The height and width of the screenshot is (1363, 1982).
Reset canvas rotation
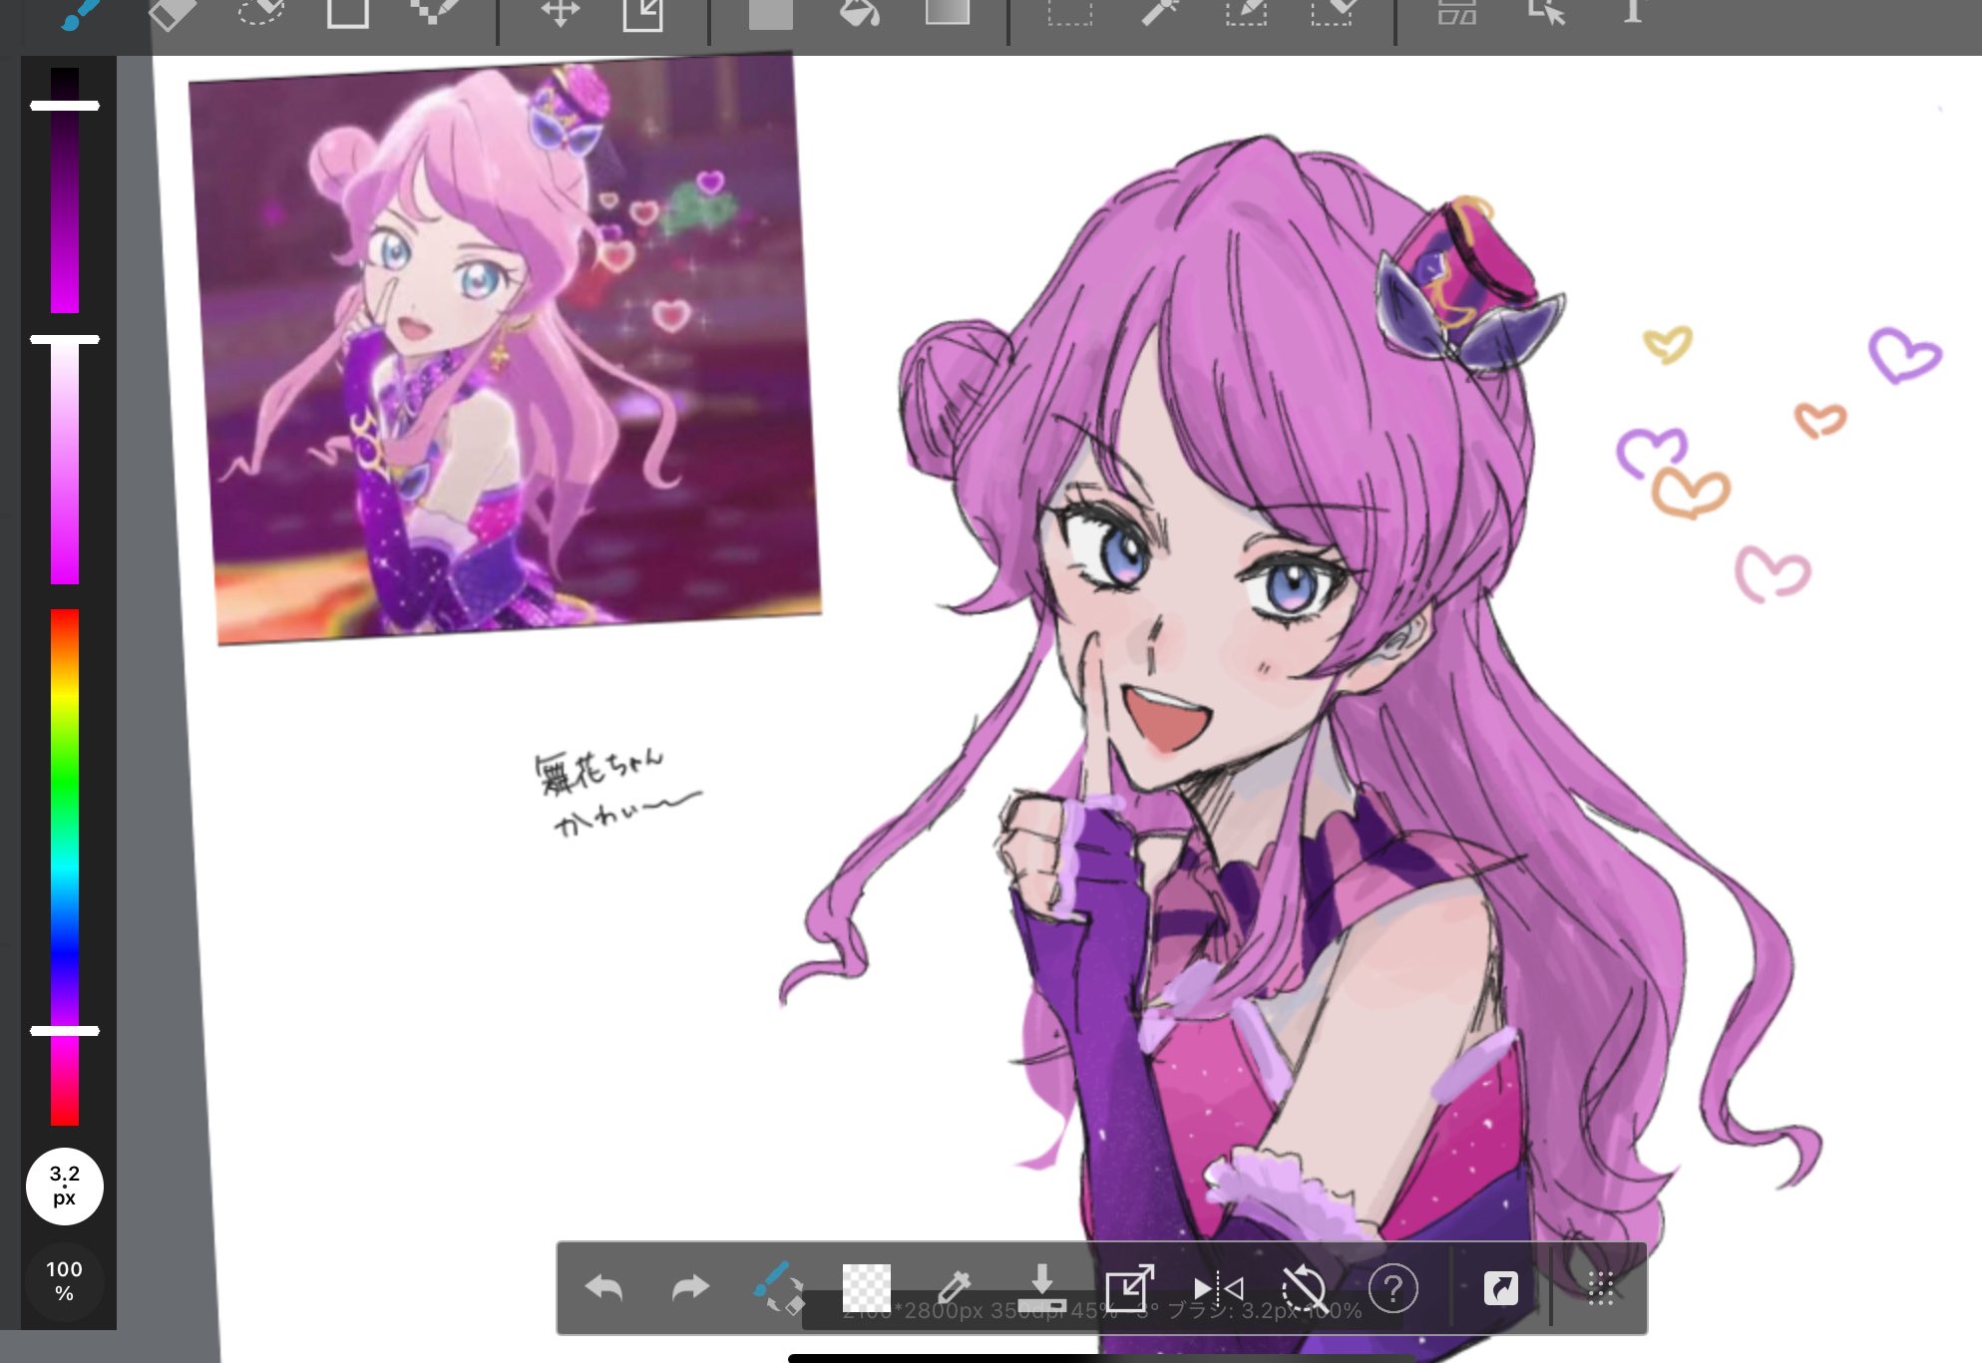click(x=1305, y=1288)
